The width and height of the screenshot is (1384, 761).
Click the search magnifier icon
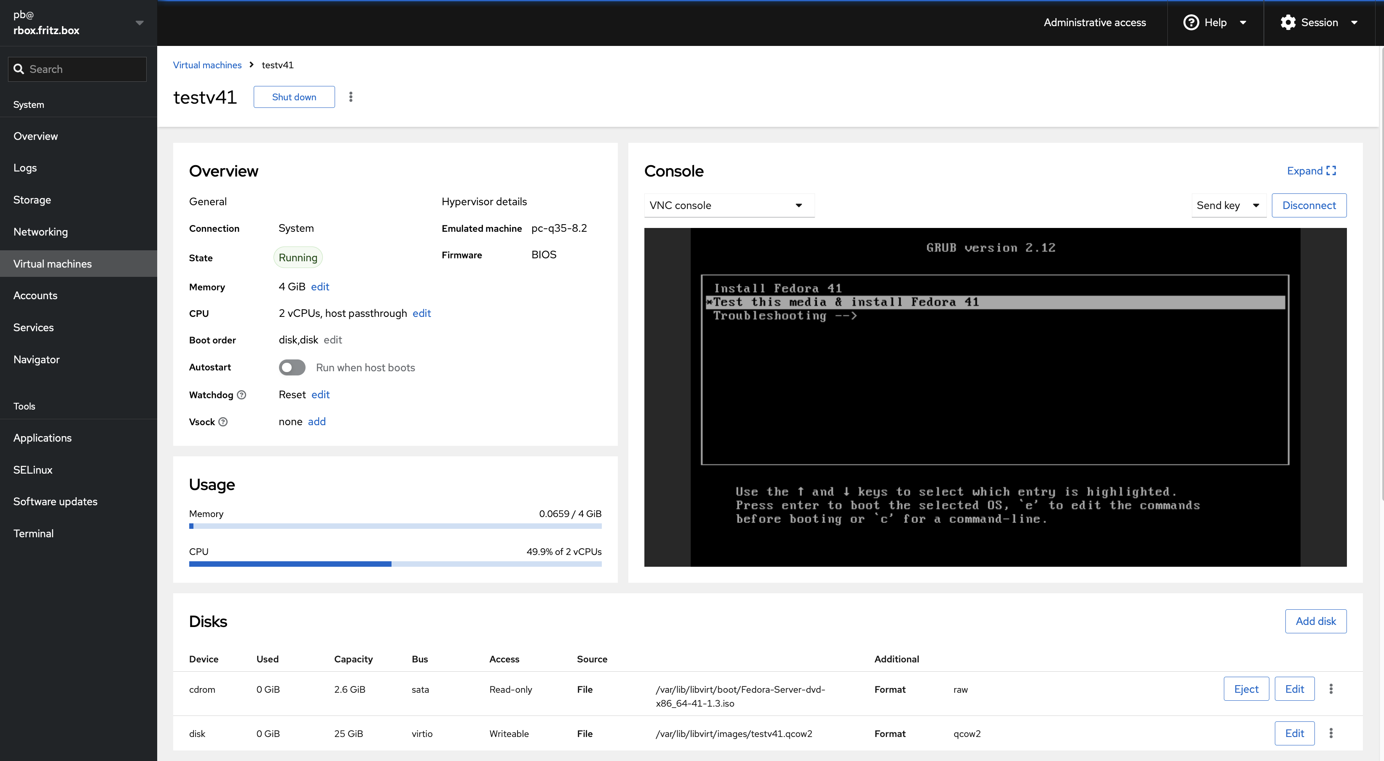point(19,69)
